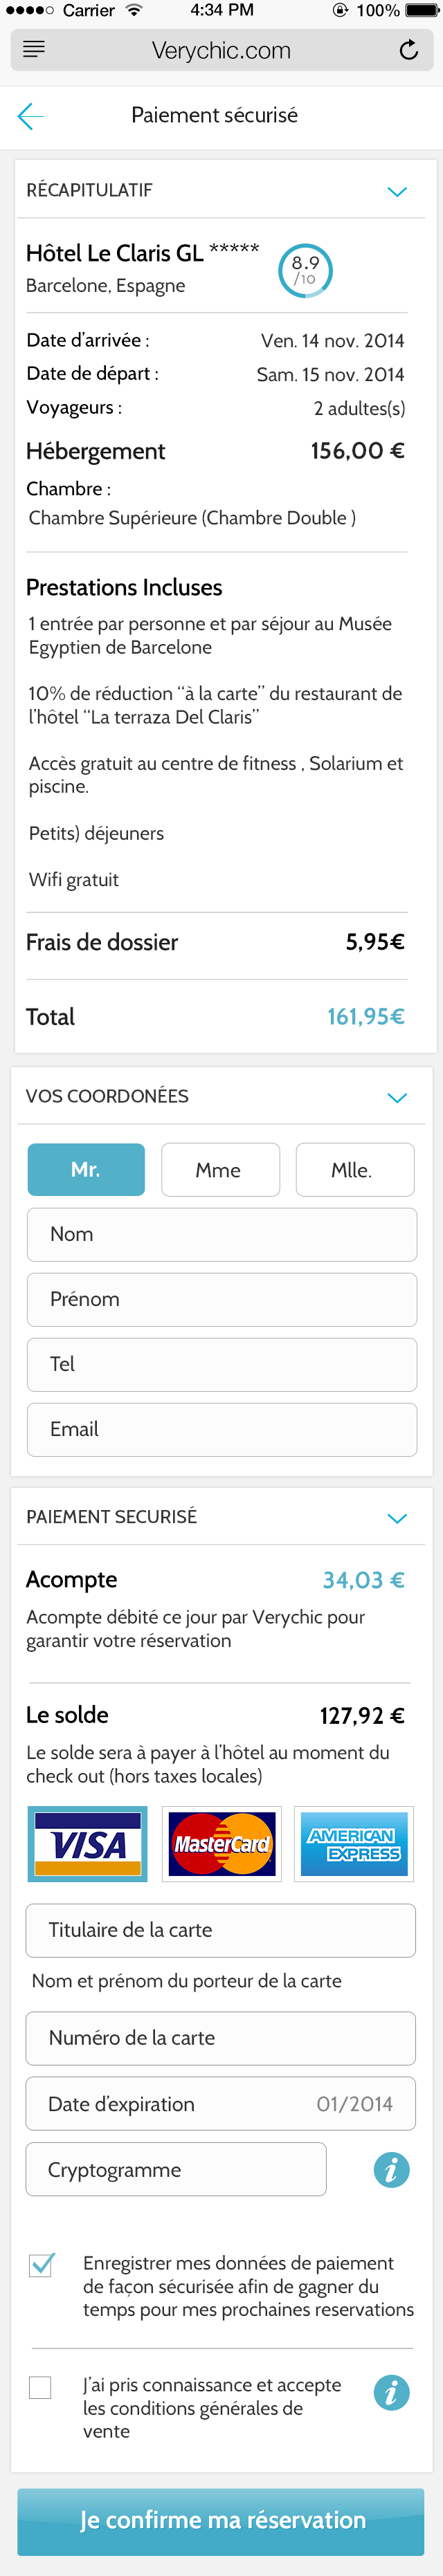
Task: Select the MasterCard card logo
Action: click(221, 1843)
